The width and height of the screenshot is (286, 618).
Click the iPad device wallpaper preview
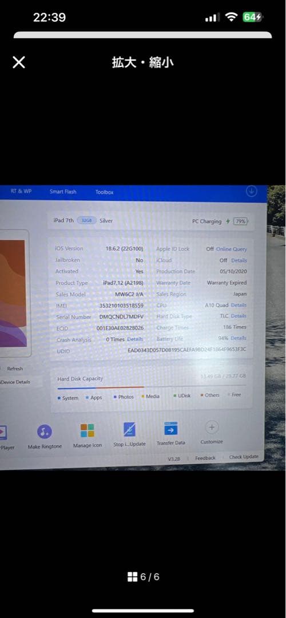[x=13, y=294]
